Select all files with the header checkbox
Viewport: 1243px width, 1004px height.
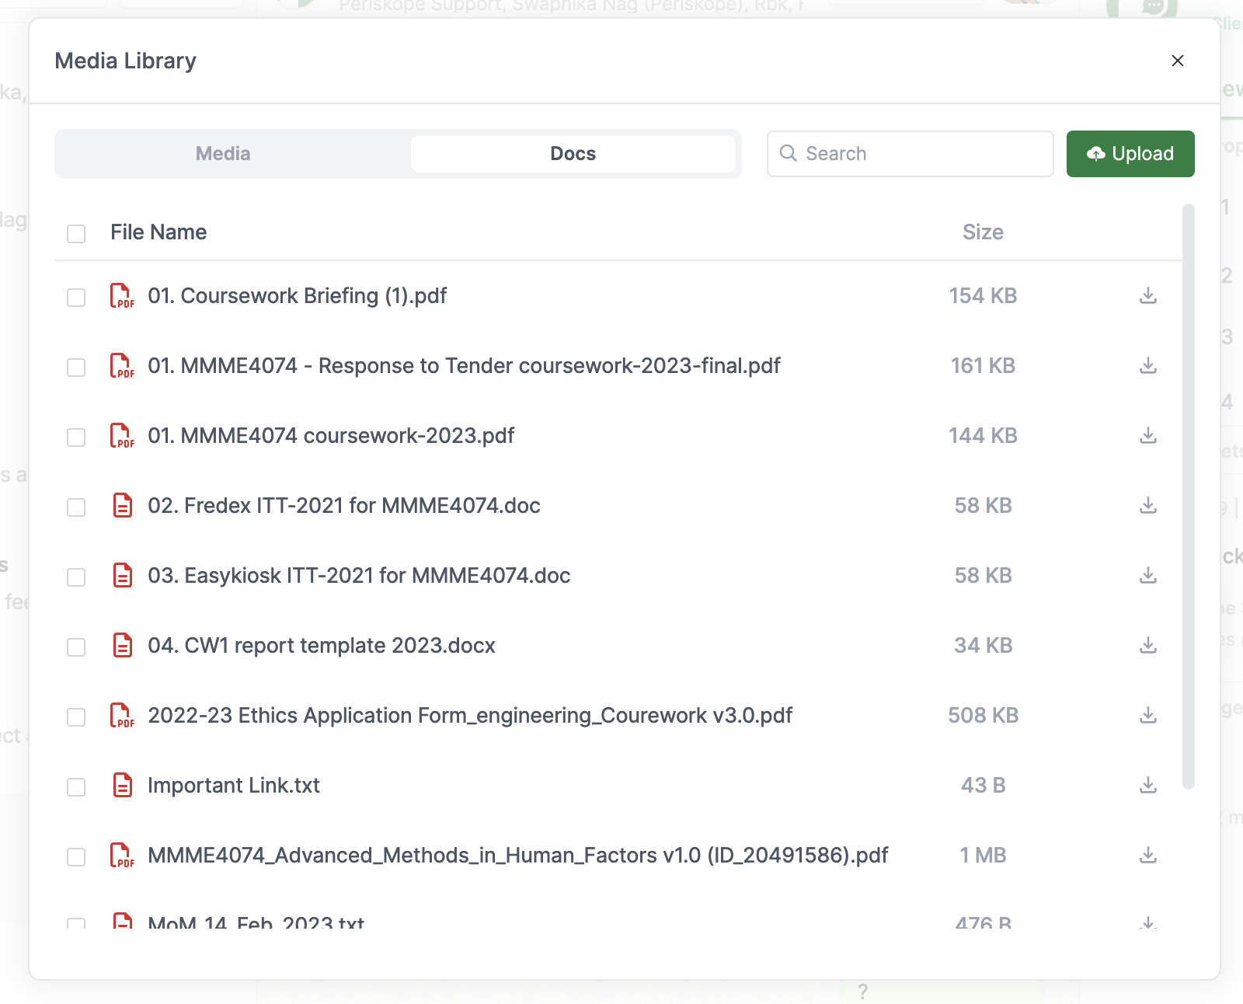pos(75,232)
